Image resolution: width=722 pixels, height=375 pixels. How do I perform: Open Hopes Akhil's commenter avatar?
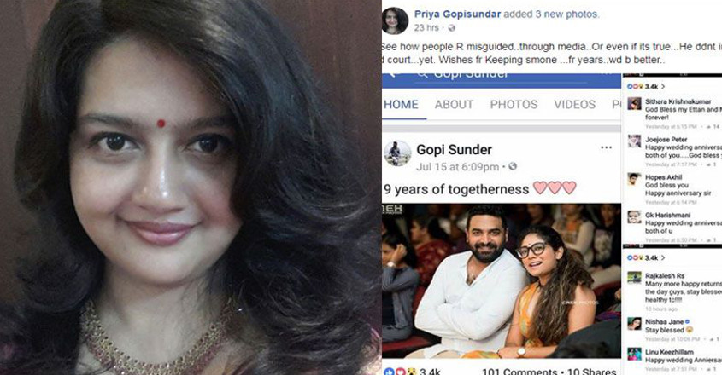[x=634, y=179]
